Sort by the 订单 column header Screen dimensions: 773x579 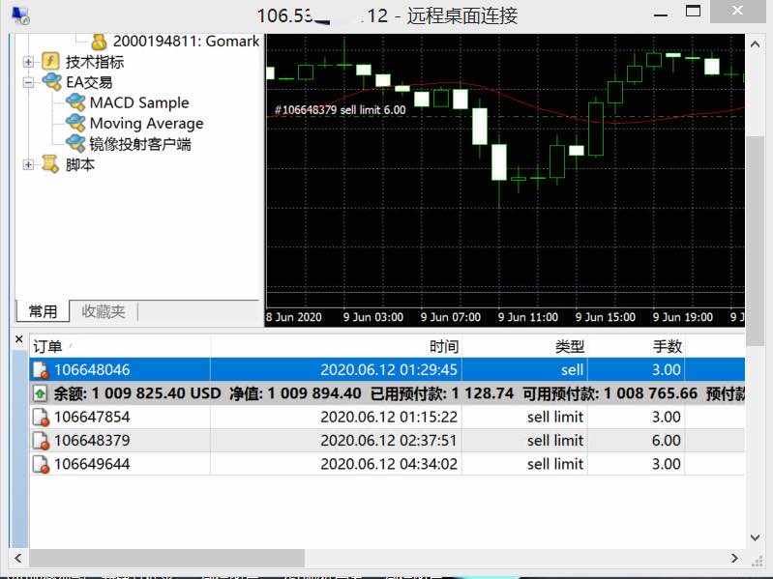point(120,347)
